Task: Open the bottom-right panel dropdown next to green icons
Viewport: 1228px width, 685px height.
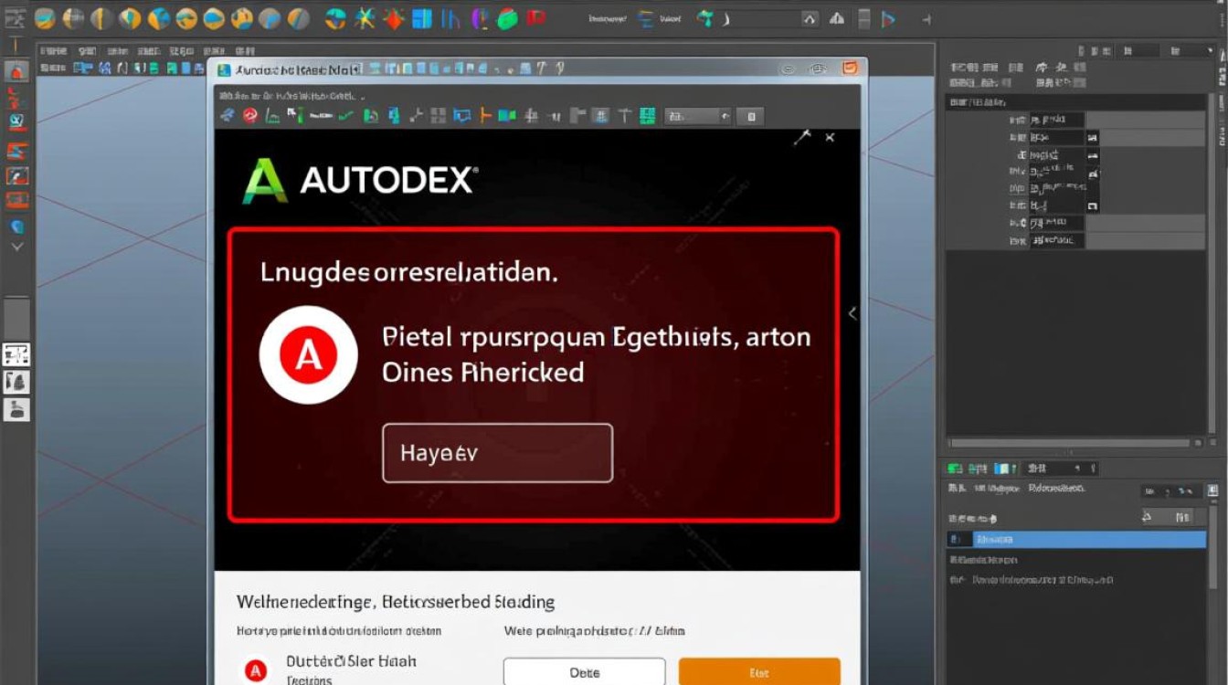Action: pyautogui.click(x=1062, y=469)
